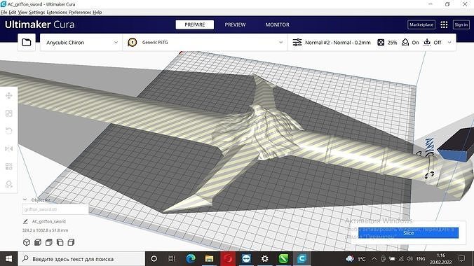Click the extruder 1 material icon

pyautogui.click(x=132, y=43)
